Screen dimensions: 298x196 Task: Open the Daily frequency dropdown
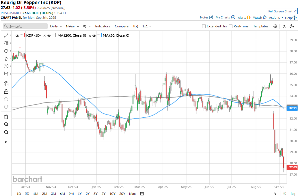tap(56, 26)
